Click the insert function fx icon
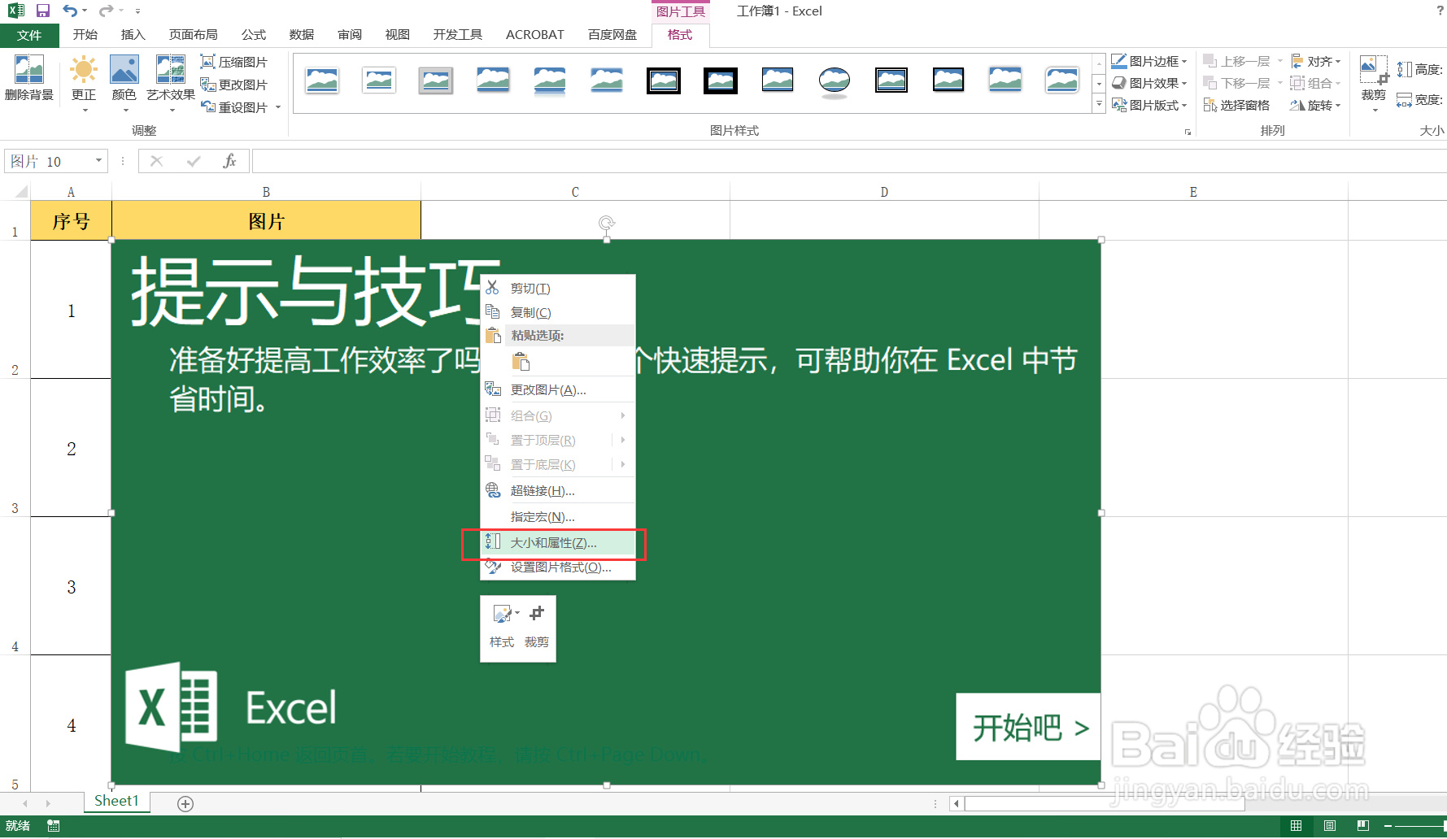Image resolution: width=1447 pixels, height=839 pixels. 230,161
